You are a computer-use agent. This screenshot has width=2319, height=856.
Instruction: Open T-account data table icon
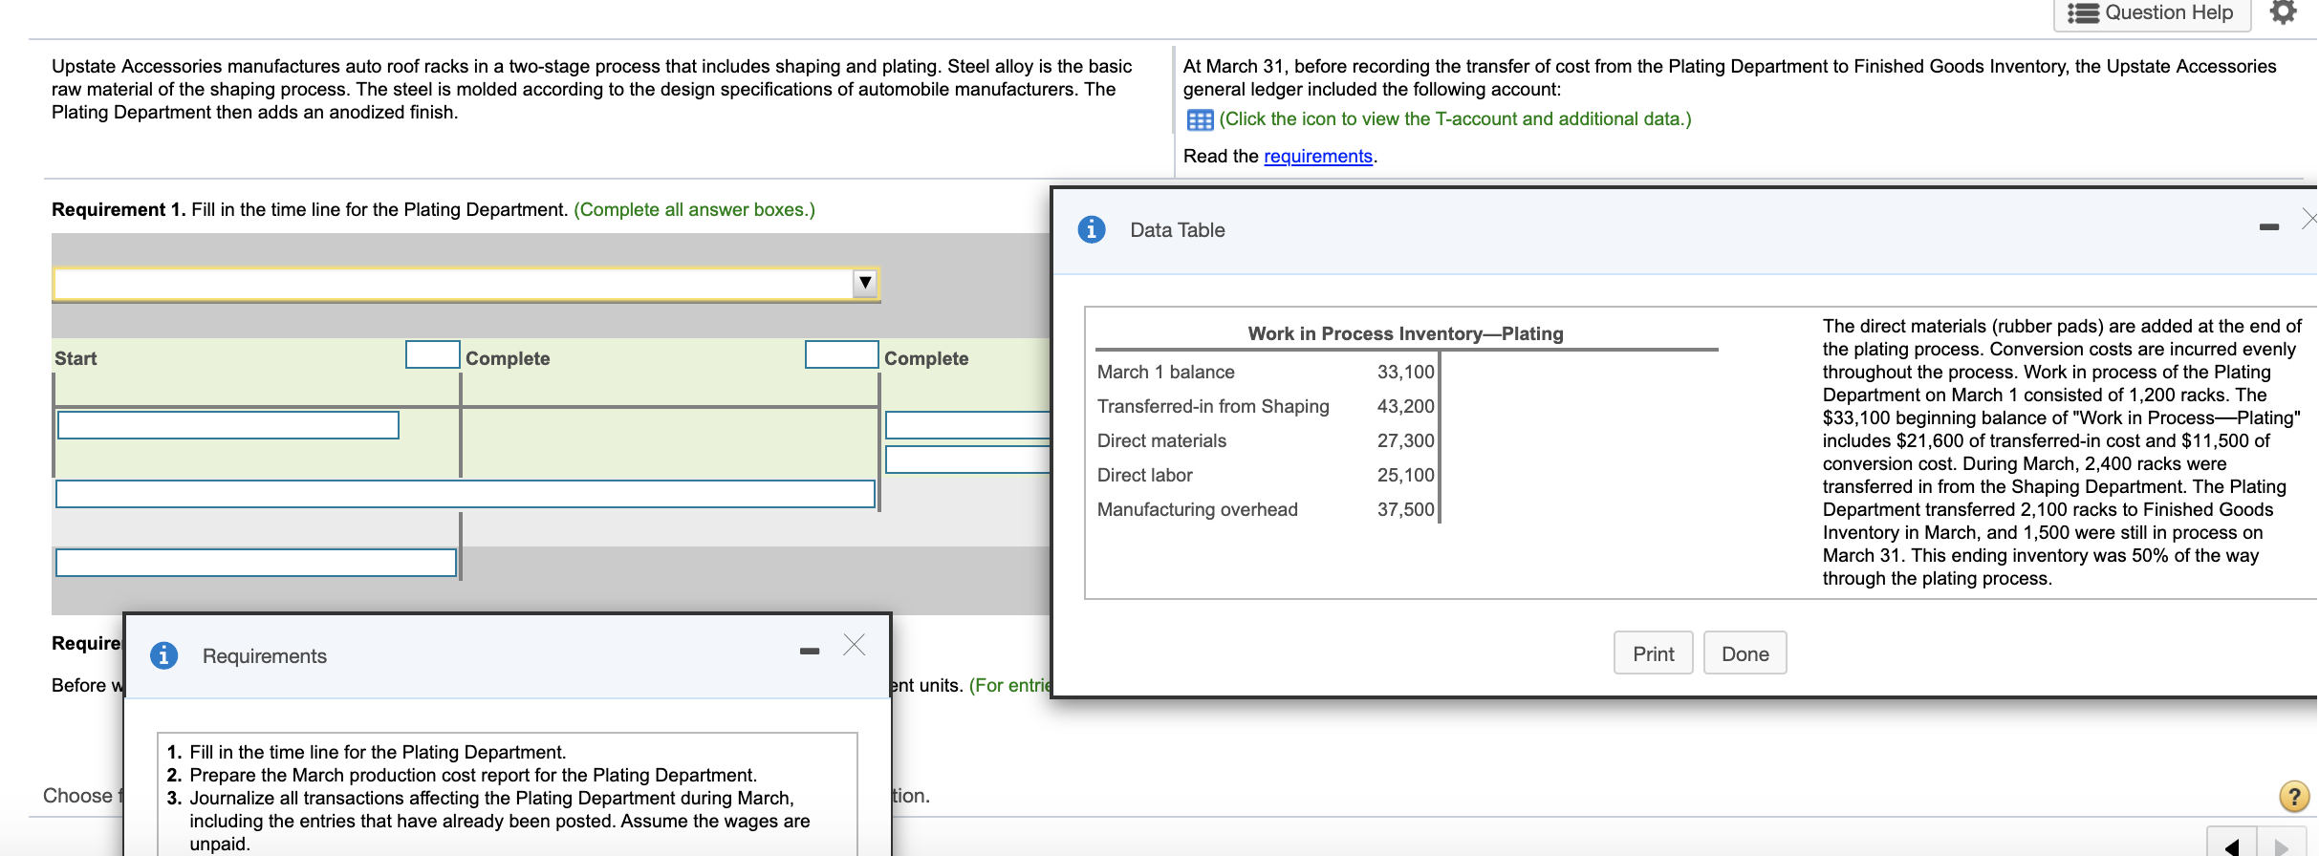click(1200, 120)
